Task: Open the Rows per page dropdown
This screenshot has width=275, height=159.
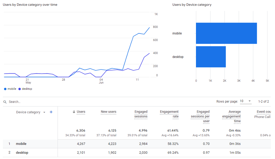Action: pyautogui.click(x=246, y=101)
